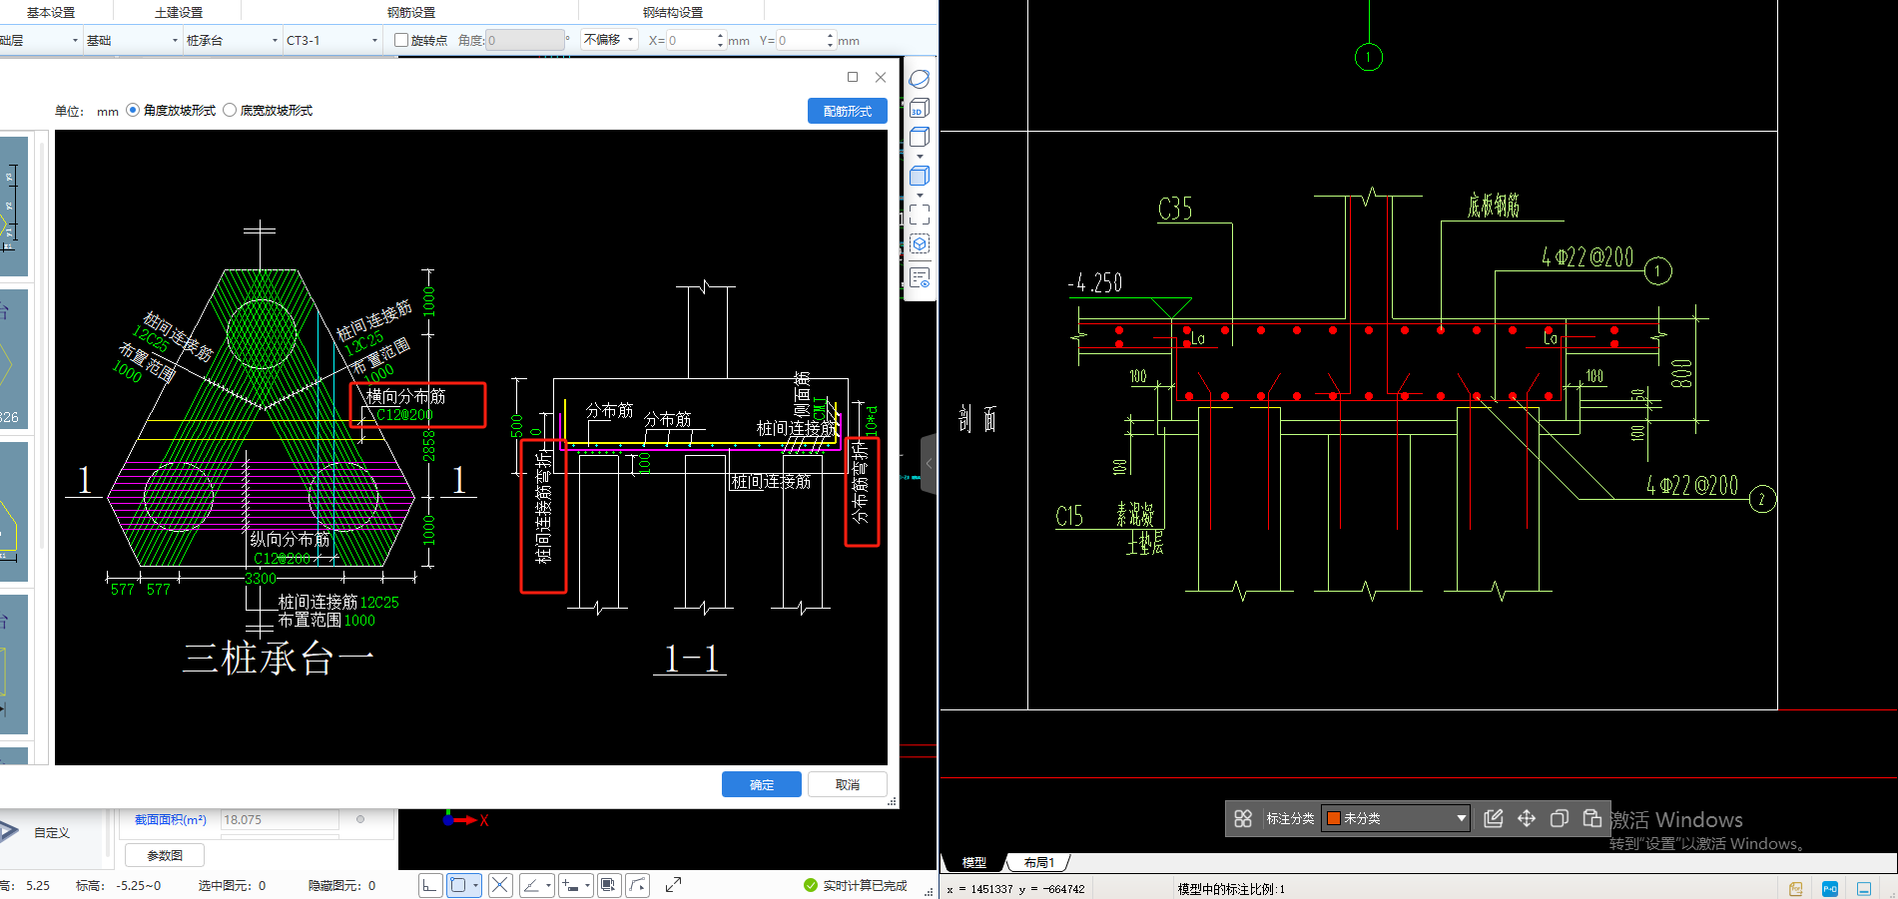Click the PDF export icon in the CAD status bar

(x=1796, y=889)
